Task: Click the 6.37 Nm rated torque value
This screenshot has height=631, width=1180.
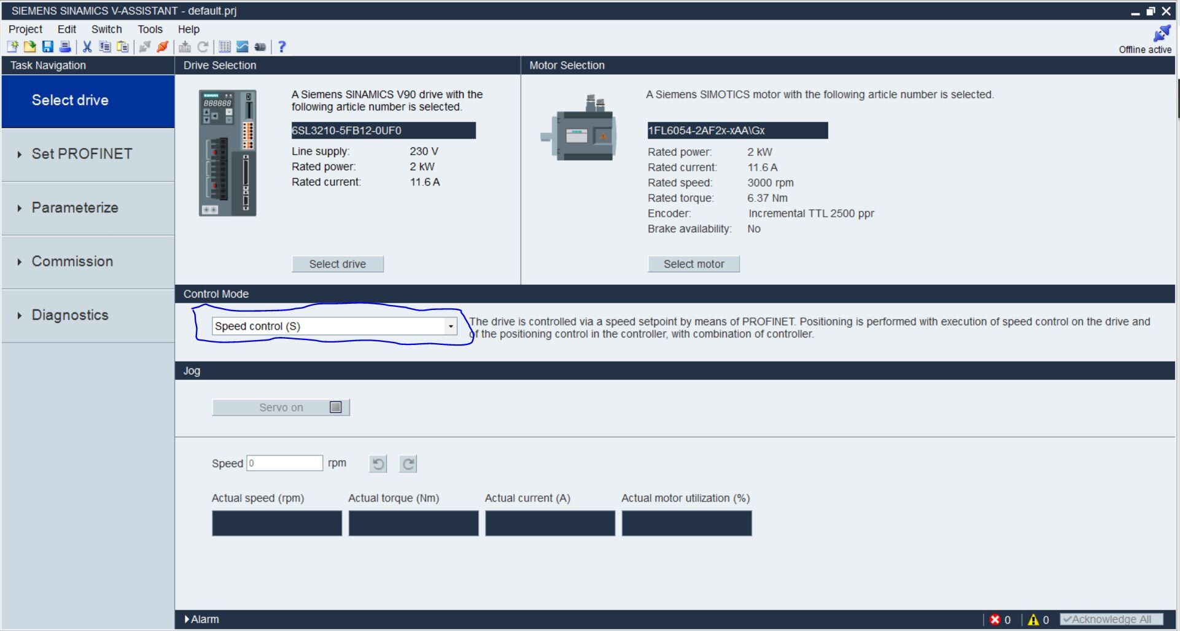Action: click(767, 198)
